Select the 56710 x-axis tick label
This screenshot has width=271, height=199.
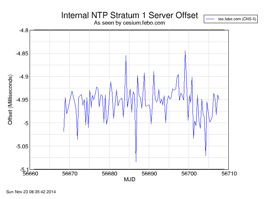(x=228, y=174)
